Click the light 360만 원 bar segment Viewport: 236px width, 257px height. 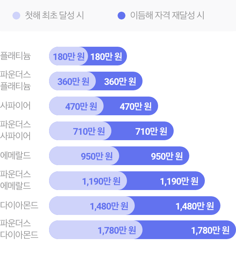tap(72, 81)
